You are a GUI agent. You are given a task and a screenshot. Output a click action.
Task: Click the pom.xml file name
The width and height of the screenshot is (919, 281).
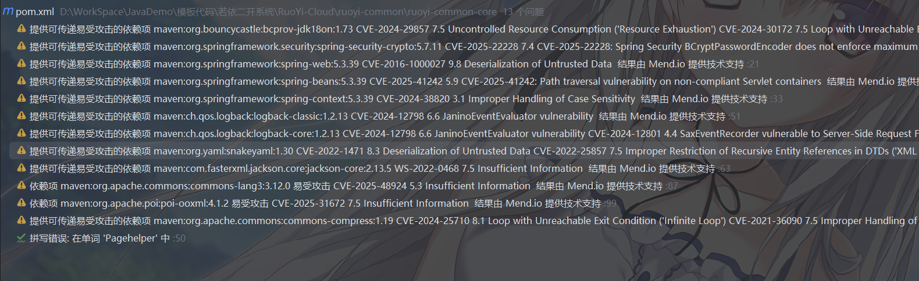pyautogui.click(x=35, y=12)
